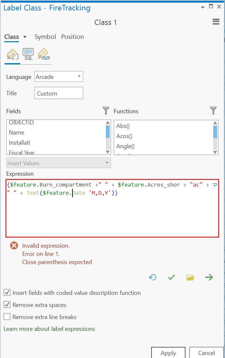Screen dimensions: 225x358
Task: Click the Class 1 heading
Action: (x=106, y=22)
